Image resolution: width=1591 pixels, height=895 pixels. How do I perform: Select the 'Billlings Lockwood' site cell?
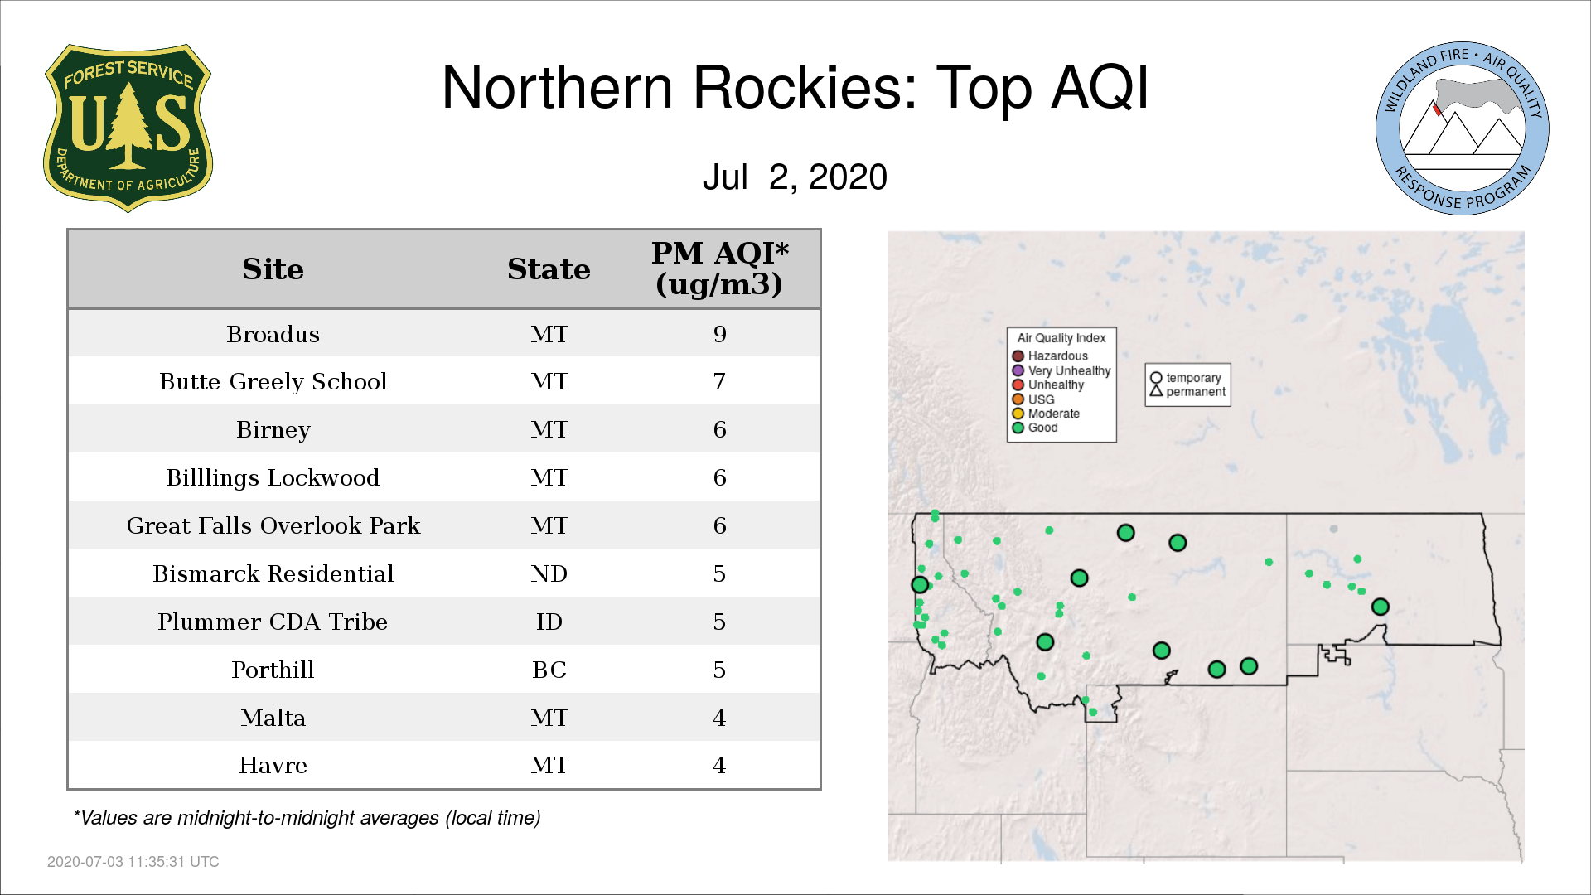pos(273,478)
